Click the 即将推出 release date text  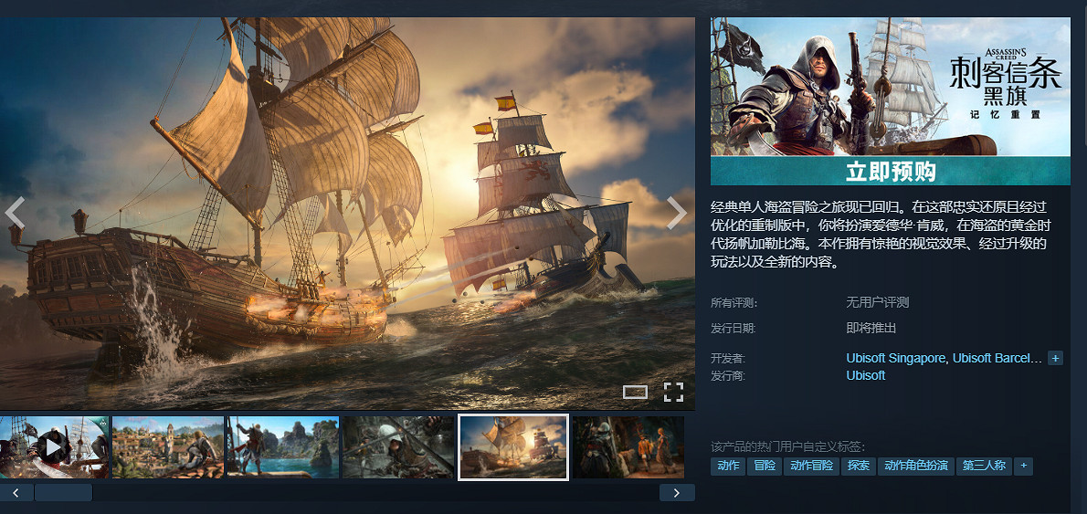point(871,328)
